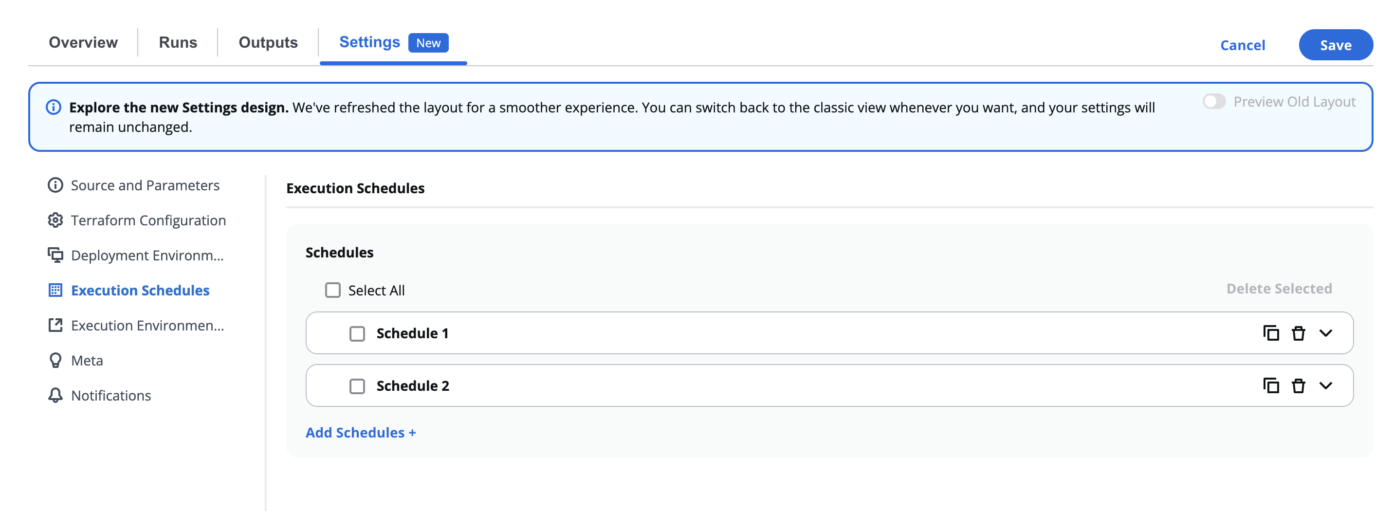1393x511 pixels.
Task: Expand Schedule 1 with the chevron
Action: [1325, 333]
